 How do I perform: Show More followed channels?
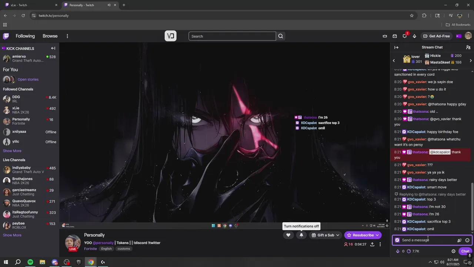[12, 151]
